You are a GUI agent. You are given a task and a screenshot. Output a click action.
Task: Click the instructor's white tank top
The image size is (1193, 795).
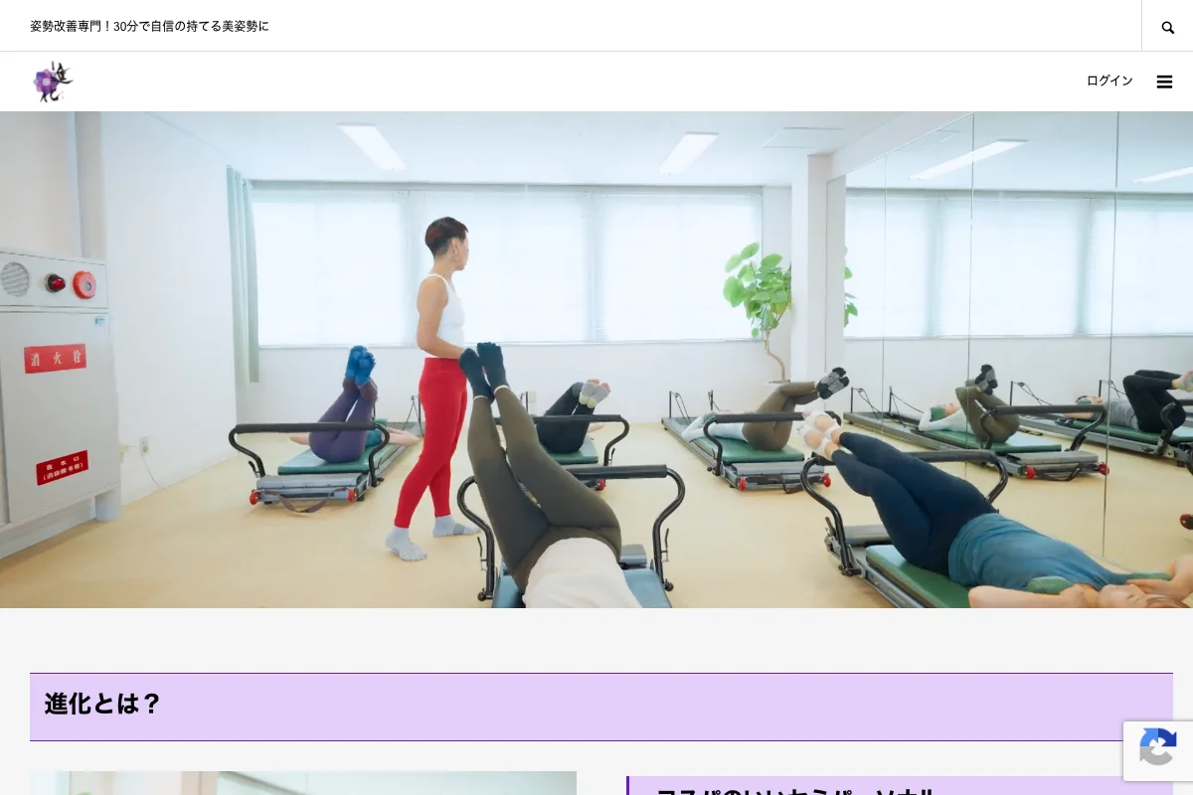(x=444, y=310)
